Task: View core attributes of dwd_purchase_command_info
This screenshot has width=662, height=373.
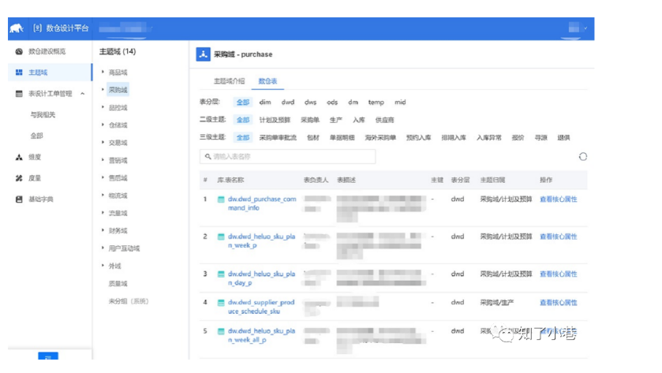Action: 558,200
